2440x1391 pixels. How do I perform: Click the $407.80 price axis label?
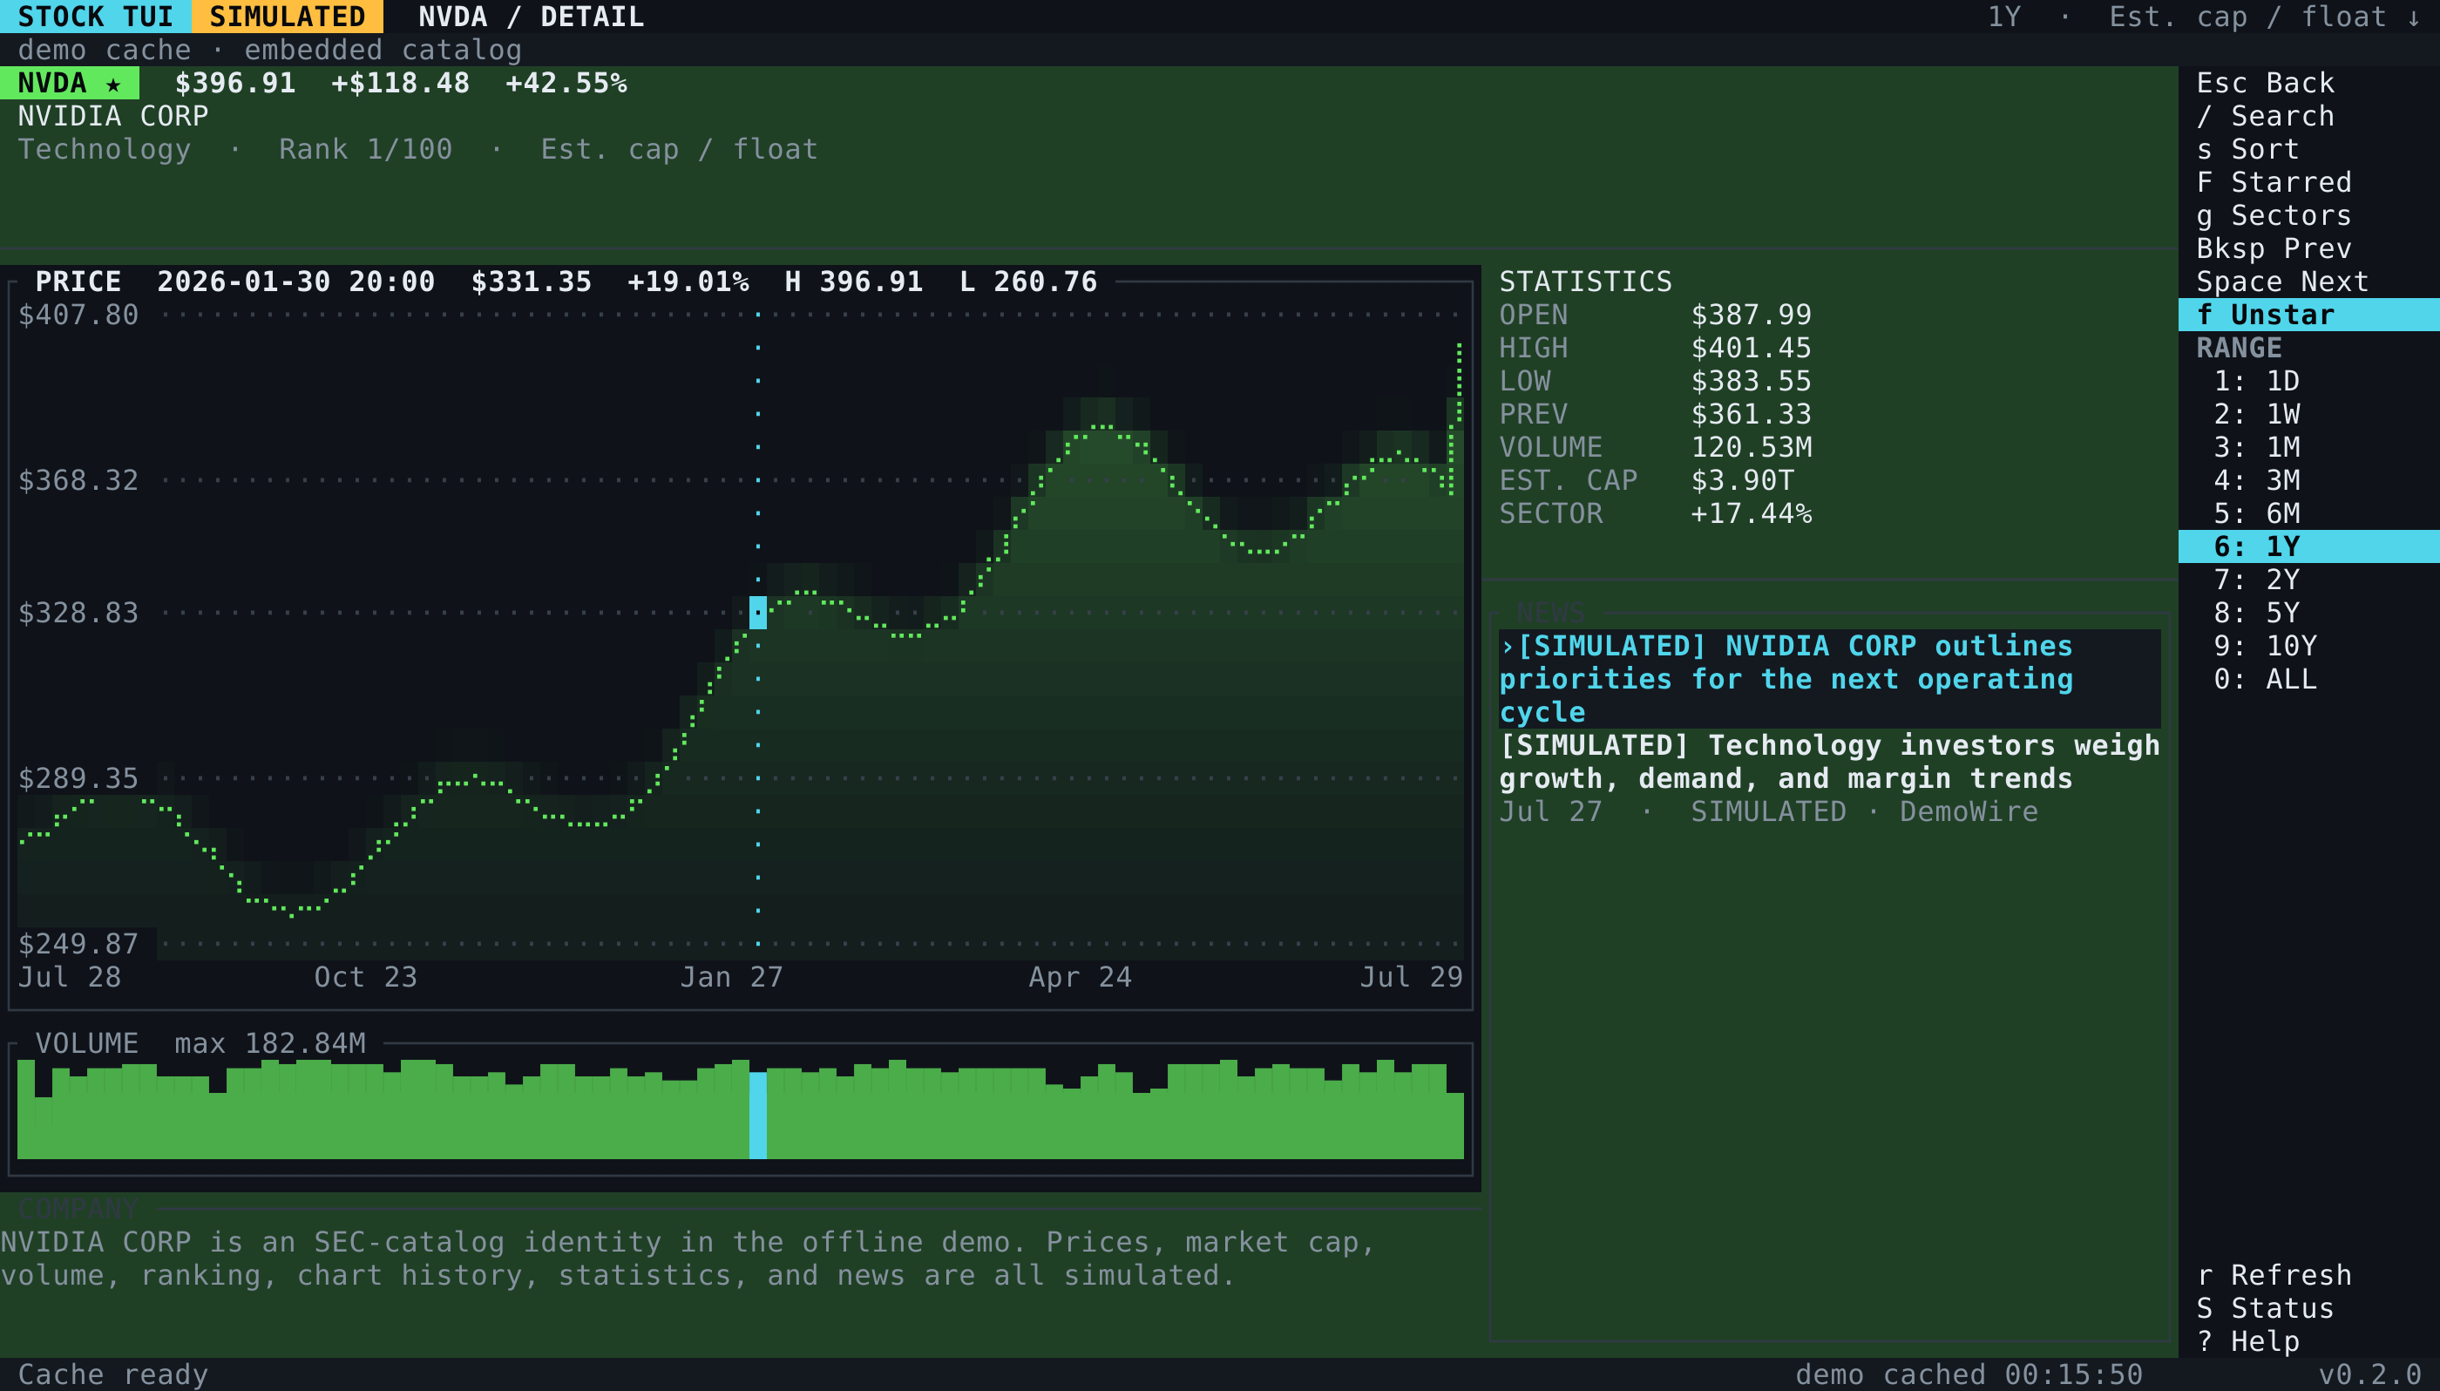(78, 315)
